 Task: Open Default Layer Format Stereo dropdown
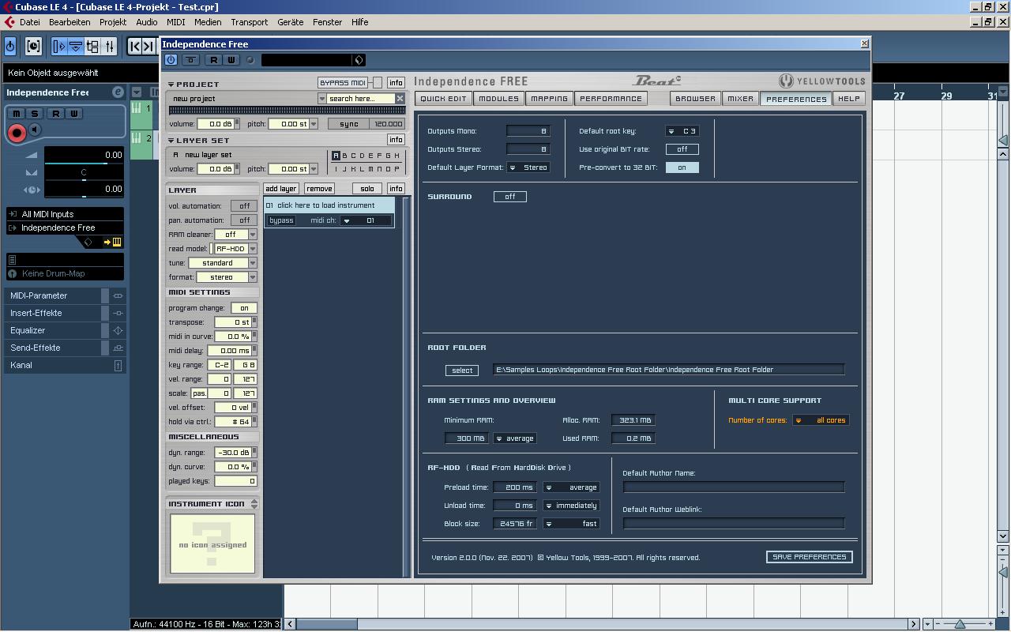tap(528, 167)
